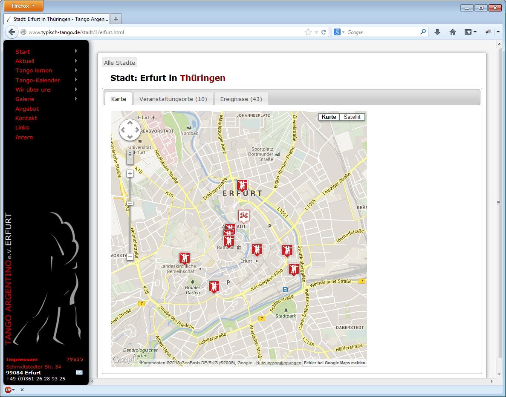The width and height of the screenshot is (506, 397).
Task: Switch map to Satellit view
Action: pyautogui.click(x=352, y=117)
